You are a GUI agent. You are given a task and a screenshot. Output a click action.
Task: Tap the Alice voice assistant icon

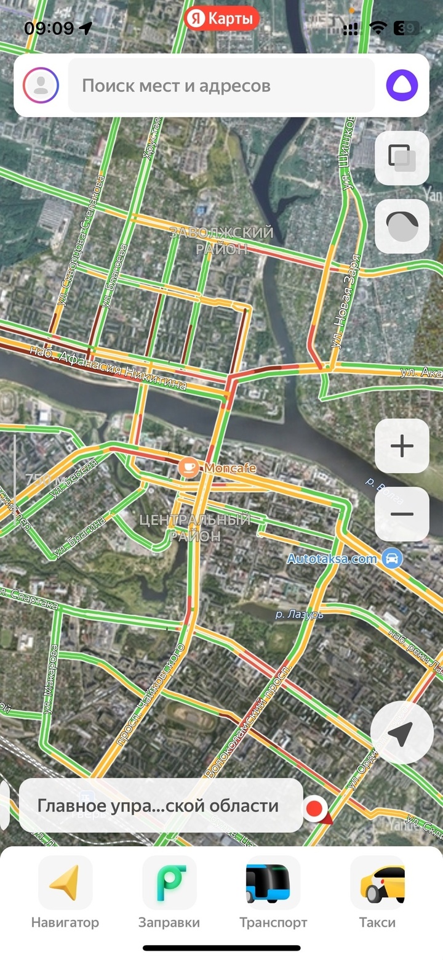pos(402,86)
